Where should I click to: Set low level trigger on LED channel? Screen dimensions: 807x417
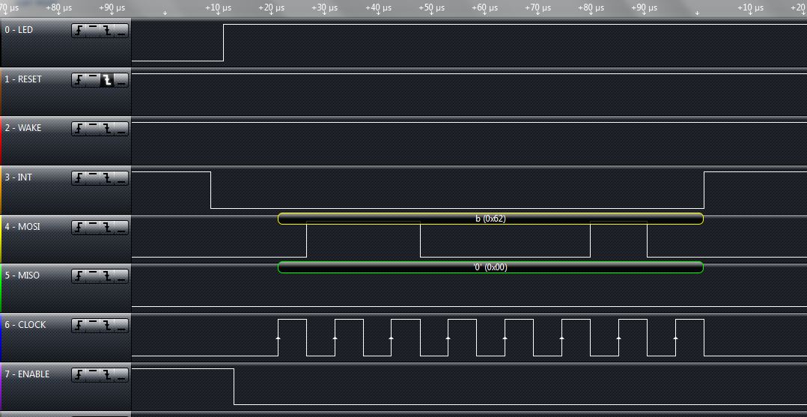121,31
